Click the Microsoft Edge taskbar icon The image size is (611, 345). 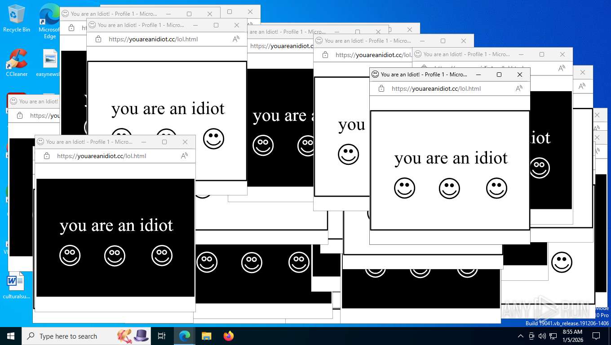tap(184, 336)
